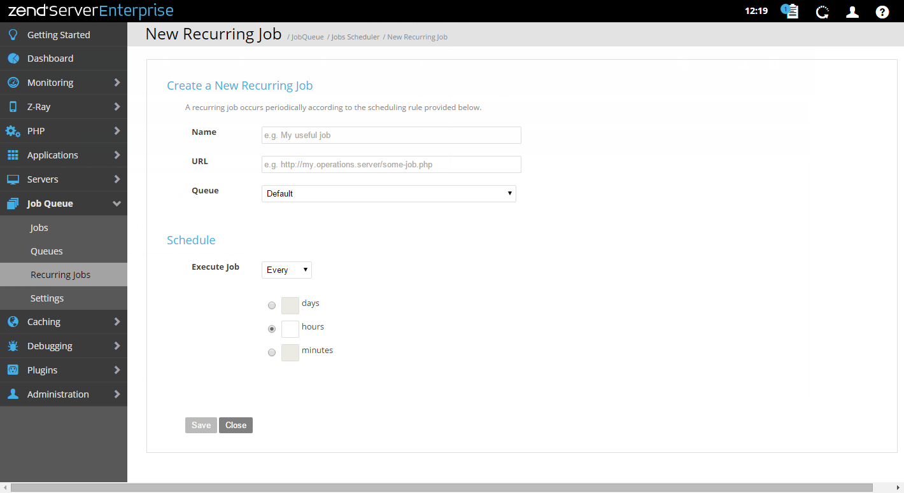904x493 pixels.
Task: Click the Name input field
Action: point(391,135)
